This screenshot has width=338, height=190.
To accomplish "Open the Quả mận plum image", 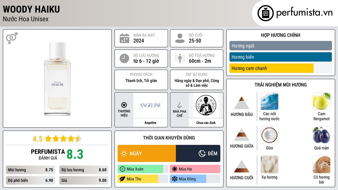I will point(321,135).
